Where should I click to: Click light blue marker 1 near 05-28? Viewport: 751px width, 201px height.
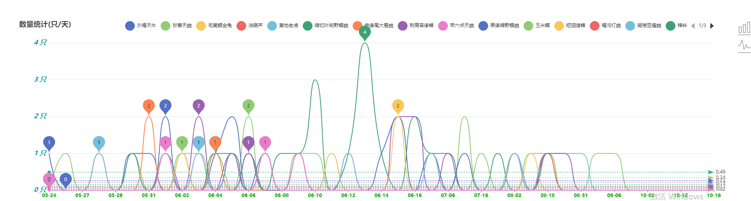(99, 142)
